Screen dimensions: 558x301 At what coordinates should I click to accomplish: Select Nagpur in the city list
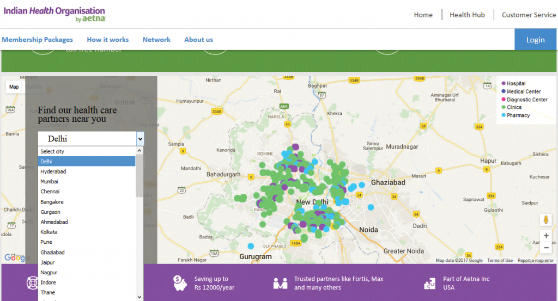(x=87, y=272)
